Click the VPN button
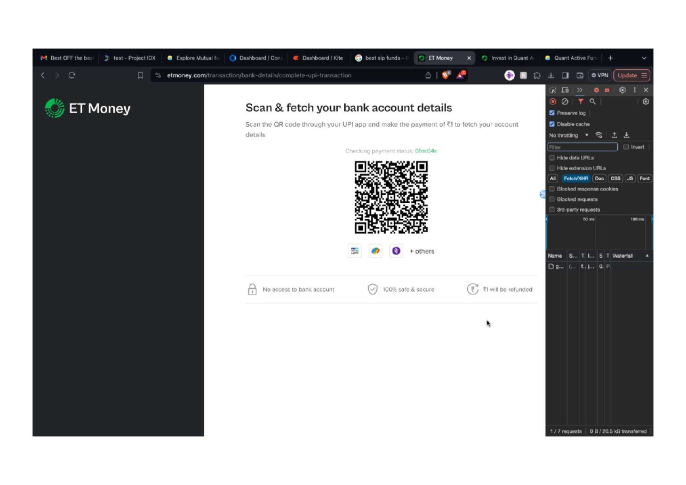Viewport: 686px width, 485px height. (x=600, y=75)
